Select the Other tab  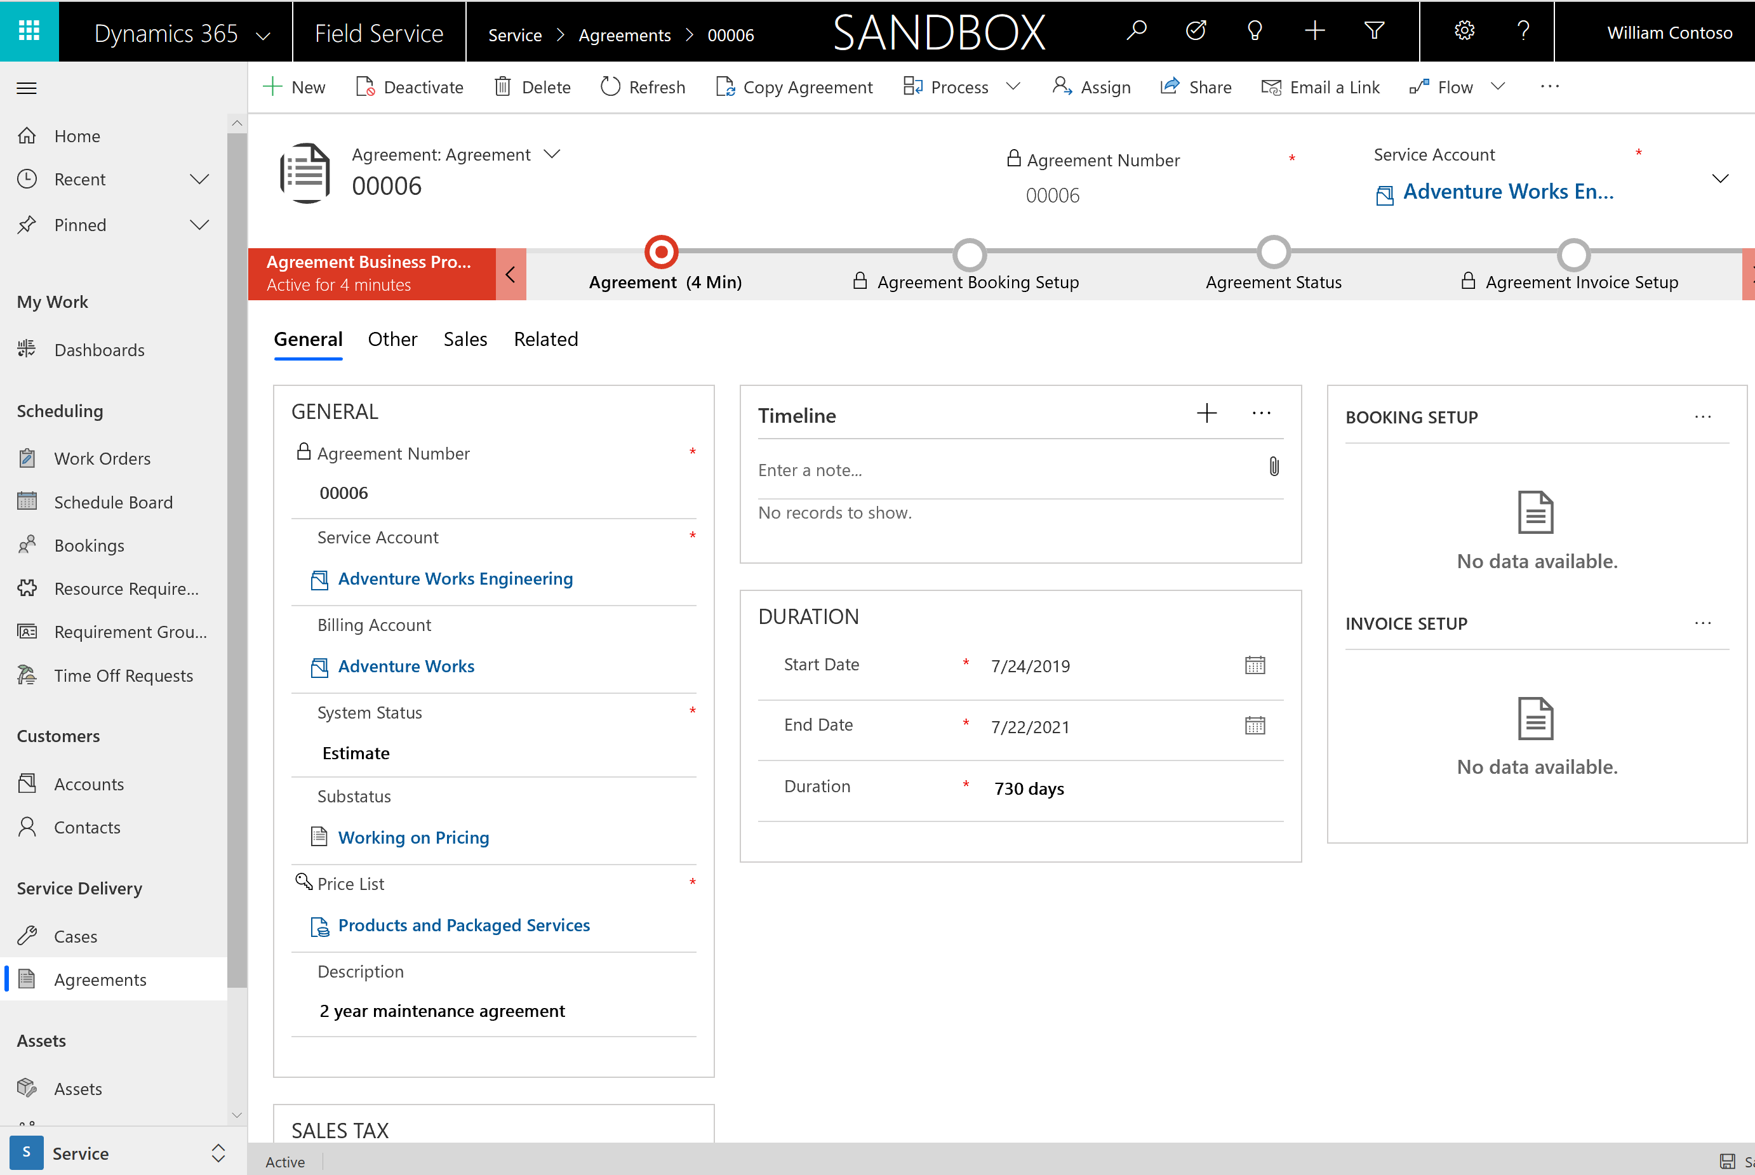coord(391,338)
